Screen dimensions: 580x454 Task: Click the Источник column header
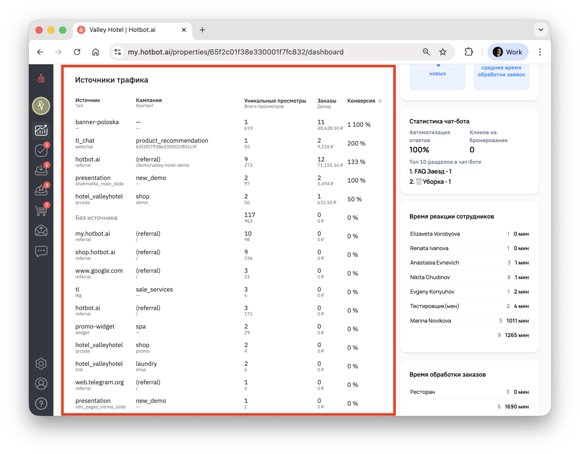(88, 100)
